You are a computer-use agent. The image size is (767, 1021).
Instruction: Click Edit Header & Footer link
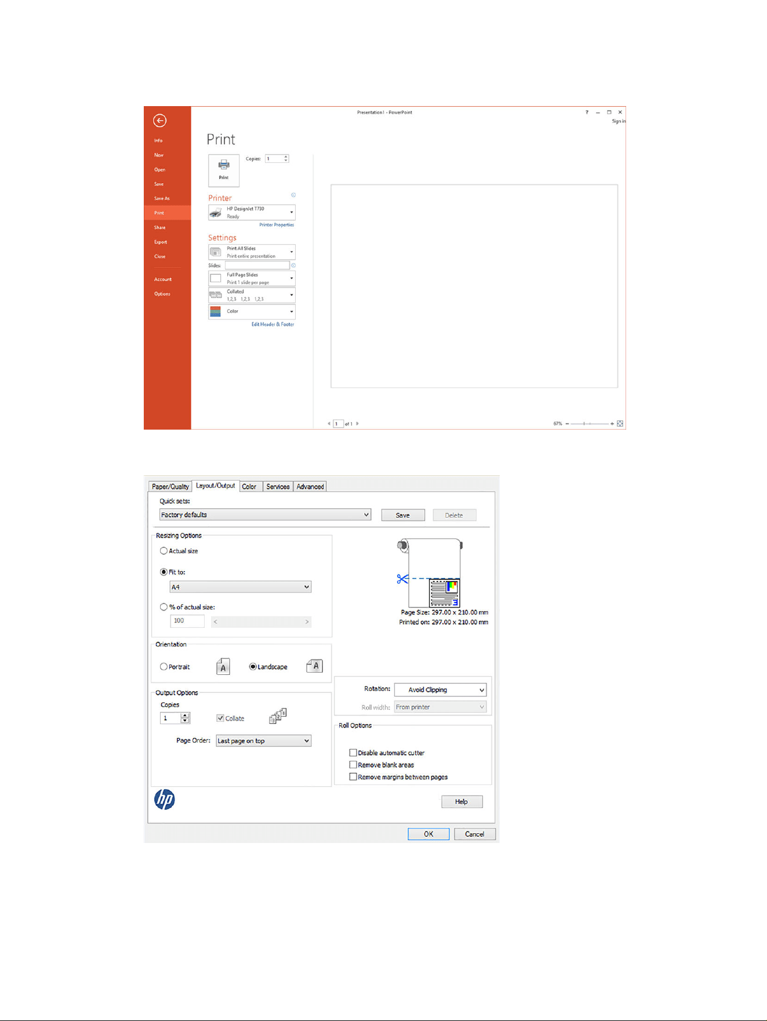pyautogui.click(x=272, y=325)
